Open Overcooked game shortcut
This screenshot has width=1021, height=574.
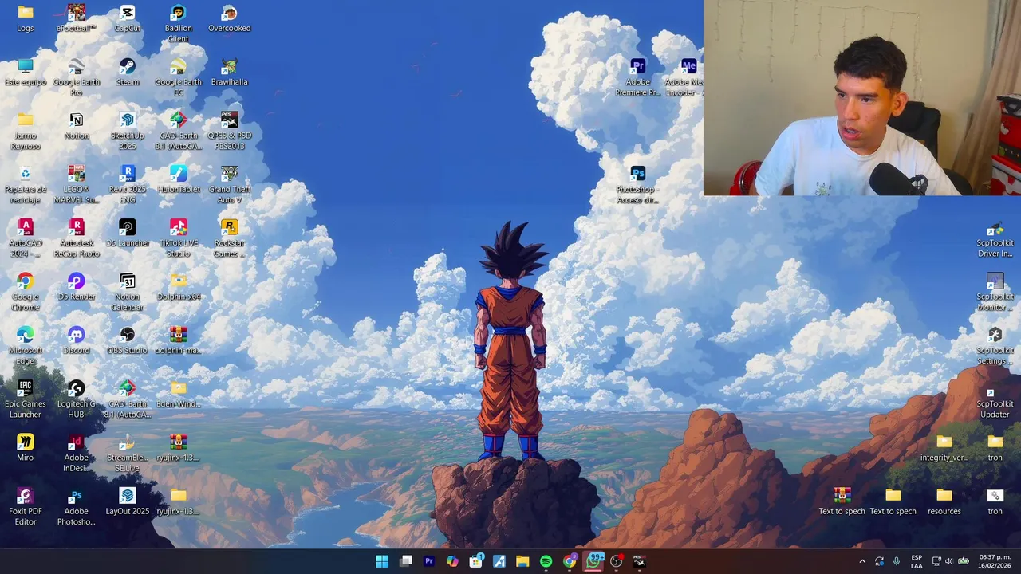tap(230, 18)
